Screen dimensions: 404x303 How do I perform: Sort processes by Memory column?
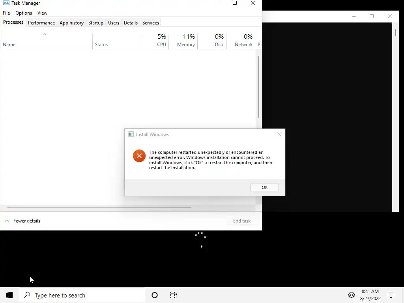coord(183,41)
